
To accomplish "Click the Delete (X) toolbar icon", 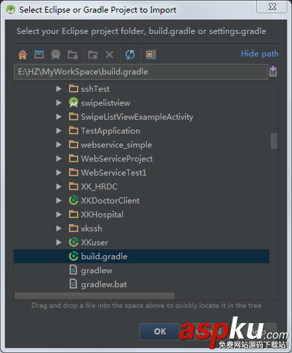I will (110, 55).
